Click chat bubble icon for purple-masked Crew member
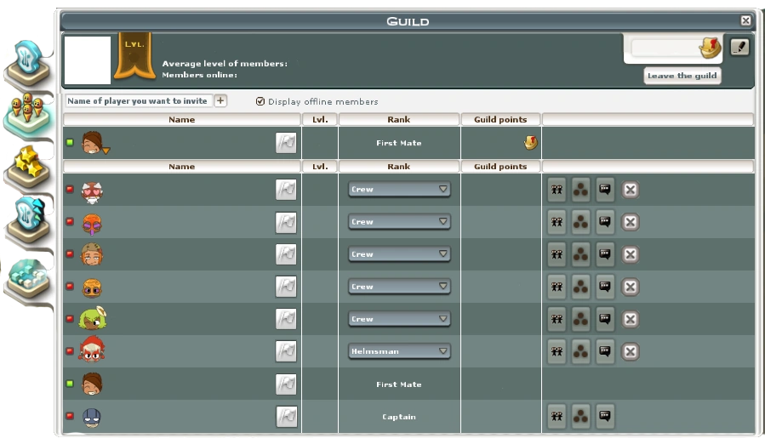 pos(605,222)
